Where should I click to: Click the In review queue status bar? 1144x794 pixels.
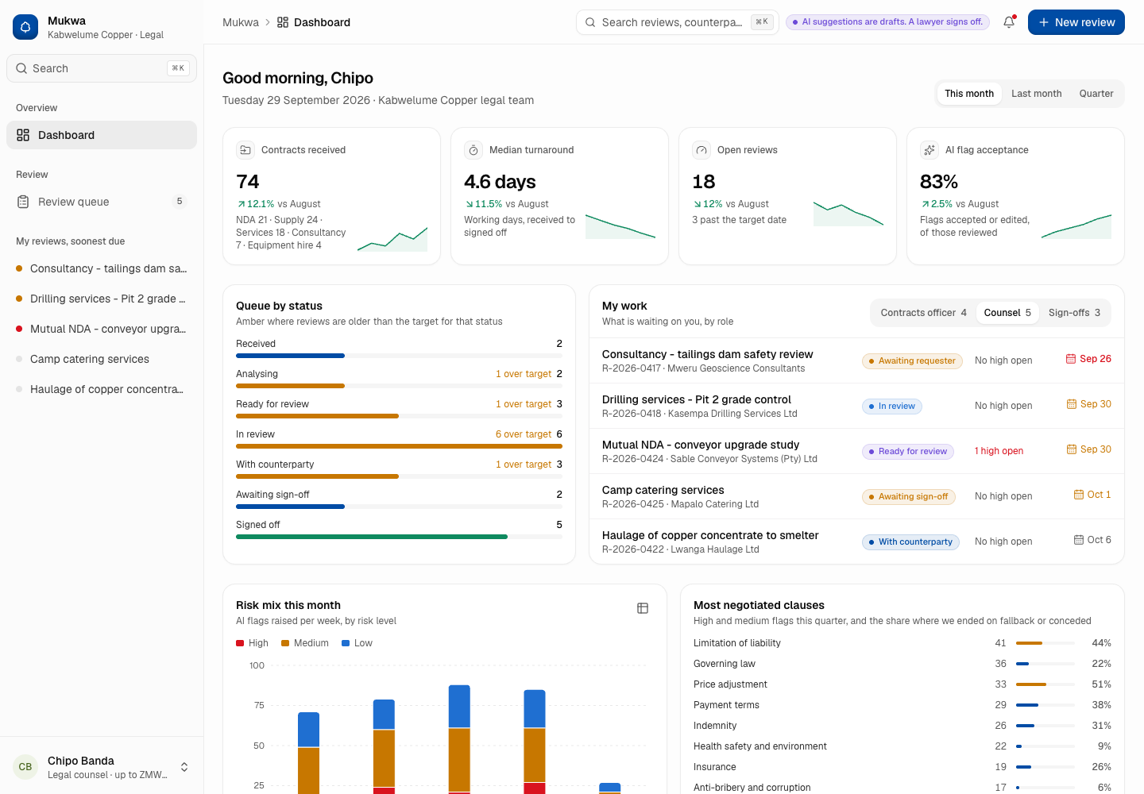point(399,446)
